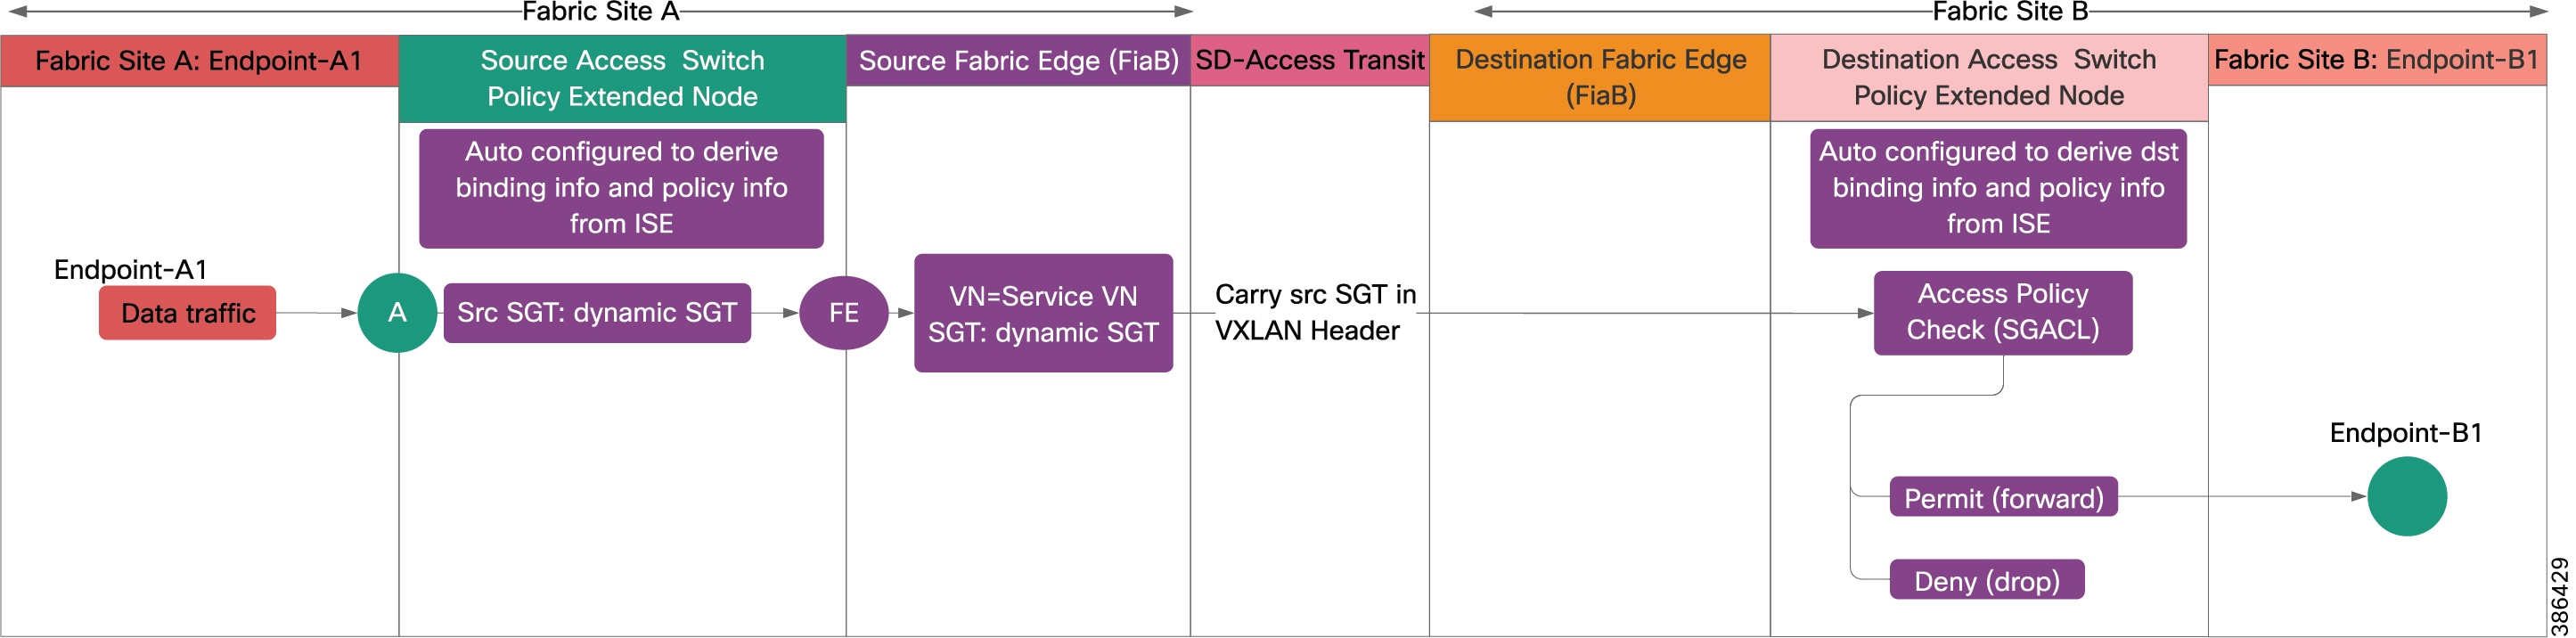Select the Src SGT: dynamic SGT box

tap(597, 313)
